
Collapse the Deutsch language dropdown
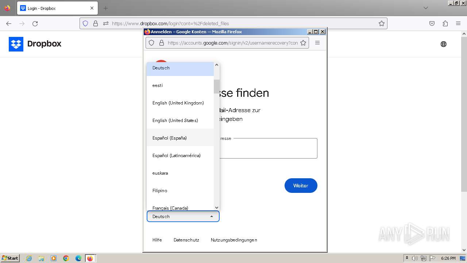(183, 216)
